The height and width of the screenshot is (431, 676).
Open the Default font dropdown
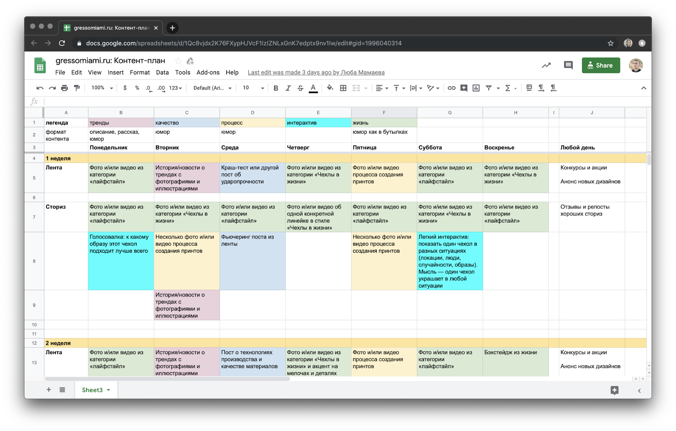212,88
